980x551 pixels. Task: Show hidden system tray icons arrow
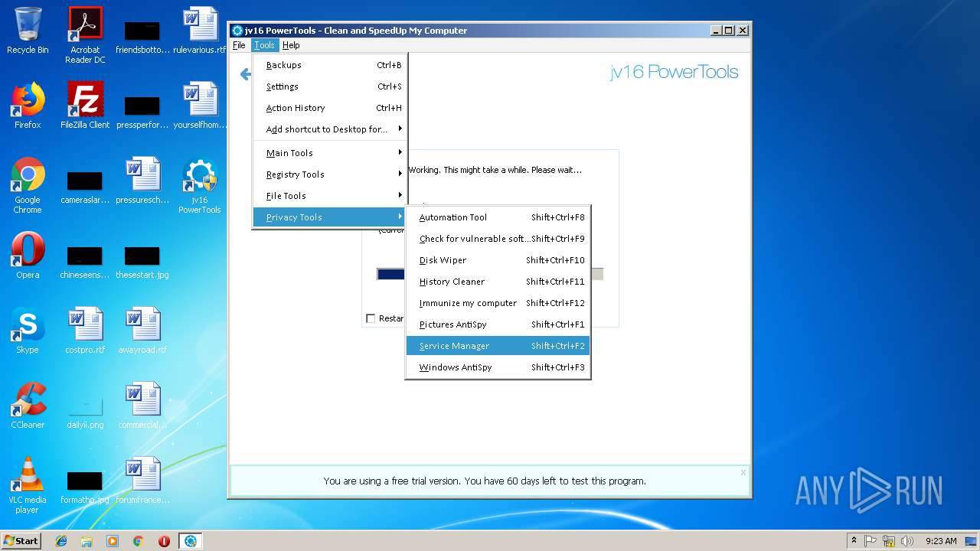[854, 541]
